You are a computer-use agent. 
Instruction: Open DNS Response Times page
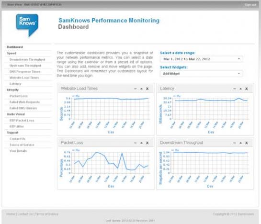click(x=25, y=72)
